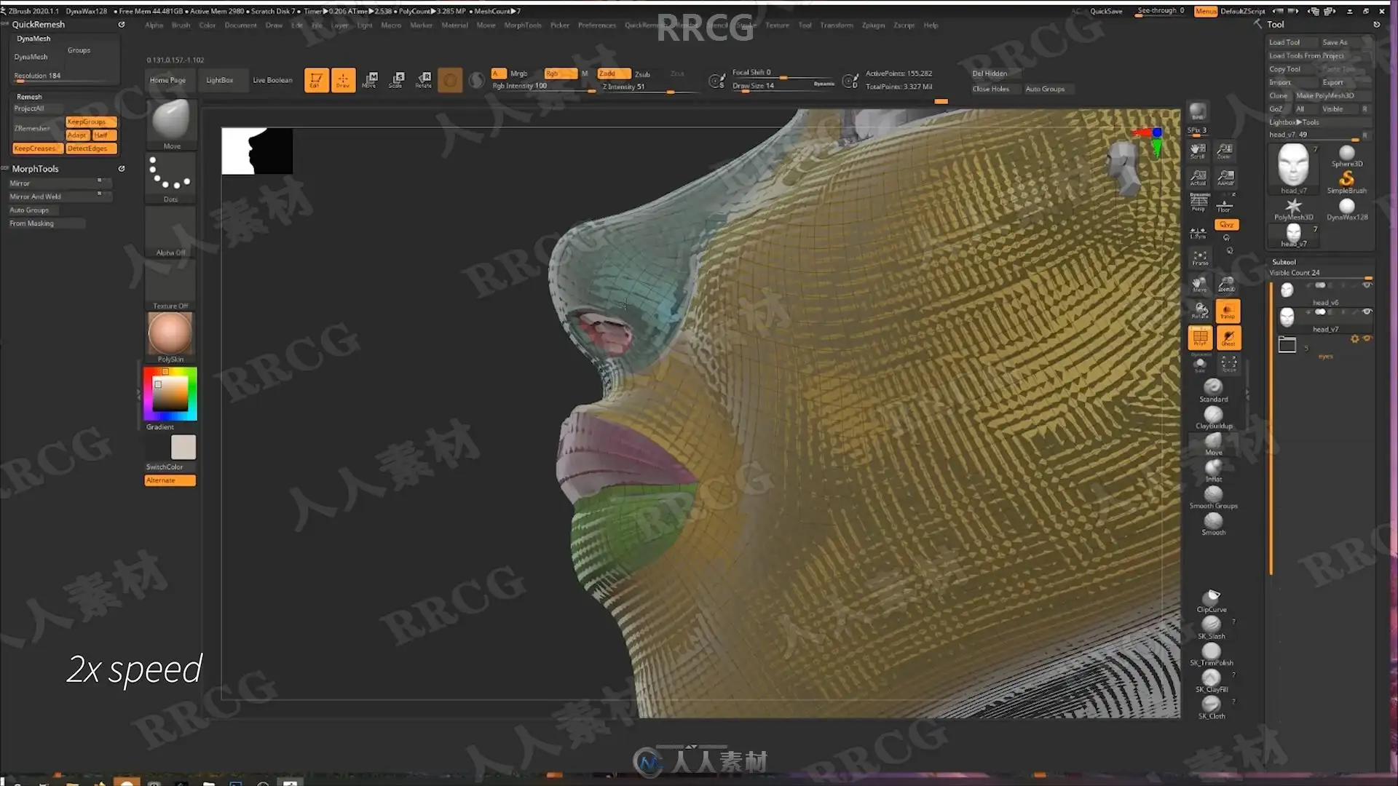Viewport: 1398px width, 786px height.
Task: Select the SK_ClayFill brush
Action: [x=1212, y=681]
